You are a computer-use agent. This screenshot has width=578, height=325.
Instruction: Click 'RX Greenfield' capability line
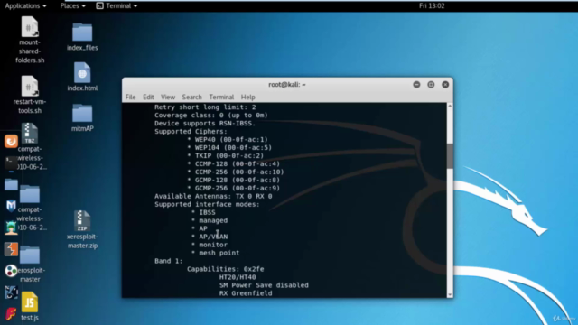[246, 293]
